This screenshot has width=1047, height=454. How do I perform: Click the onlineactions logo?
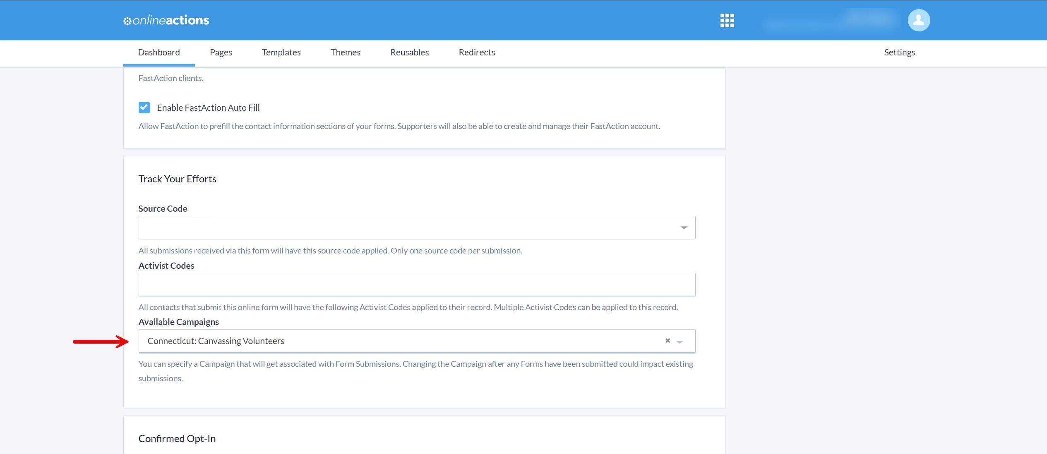coord(166,20)
